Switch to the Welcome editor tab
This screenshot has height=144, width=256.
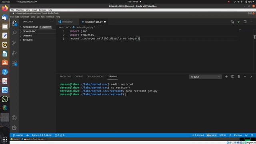tap(67, 22)
